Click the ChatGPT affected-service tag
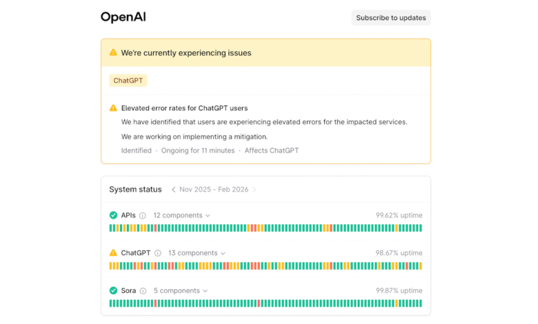The height and width of the screenshot is (324, 538). tap(128, 81)
